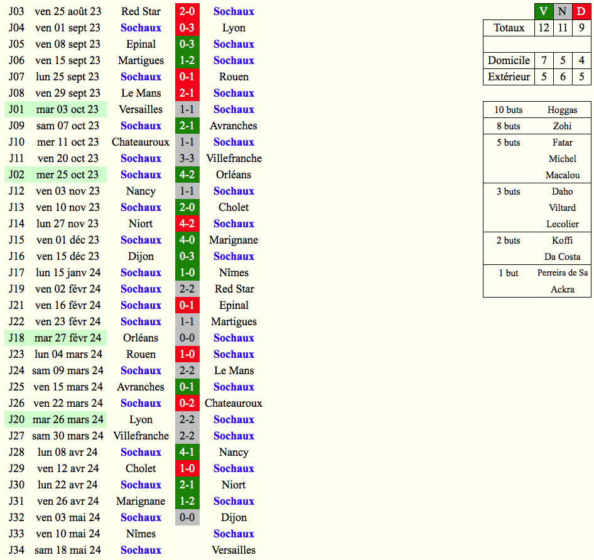Click Avranches in J25 row
Viewport: 594px width, 560px height.
tap(141, 387)
